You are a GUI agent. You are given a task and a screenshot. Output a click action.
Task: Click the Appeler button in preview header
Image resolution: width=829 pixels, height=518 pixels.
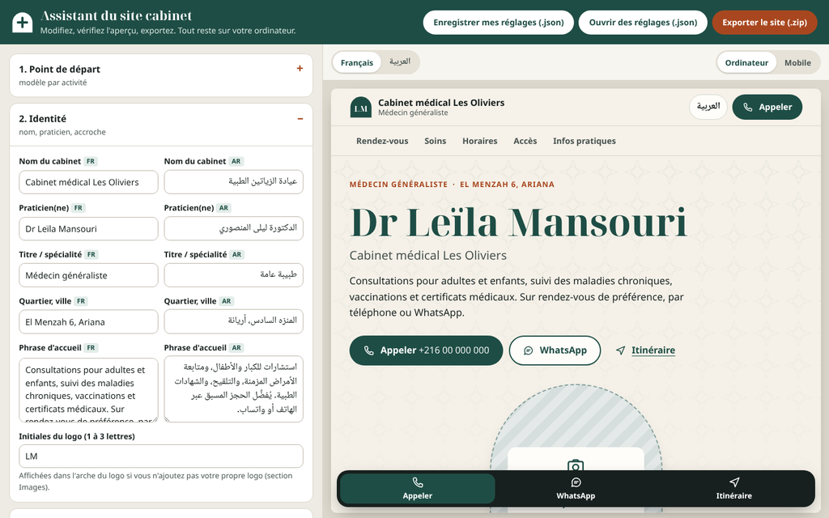click(x=767, y=107)
